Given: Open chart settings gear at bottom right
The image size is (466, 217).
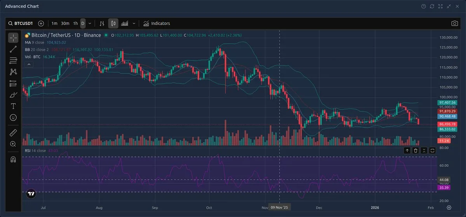Looking at the screenshot, I should pos(449,207).
